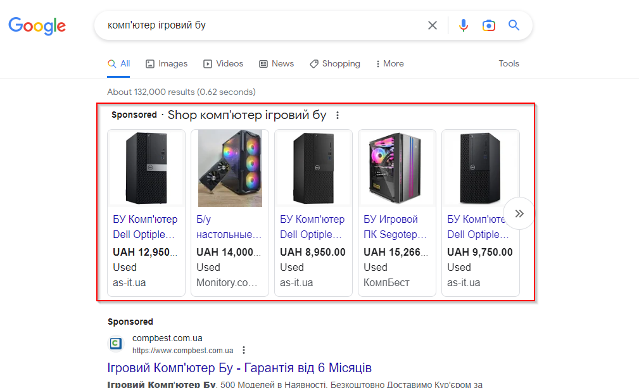Clear the search query with X icon
639x388 pixels.
433,25
